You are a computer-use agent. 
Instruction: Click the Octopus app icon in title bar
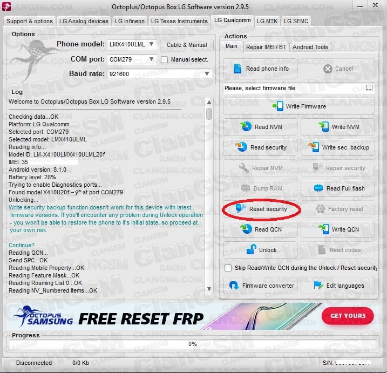tap(6, 6)
